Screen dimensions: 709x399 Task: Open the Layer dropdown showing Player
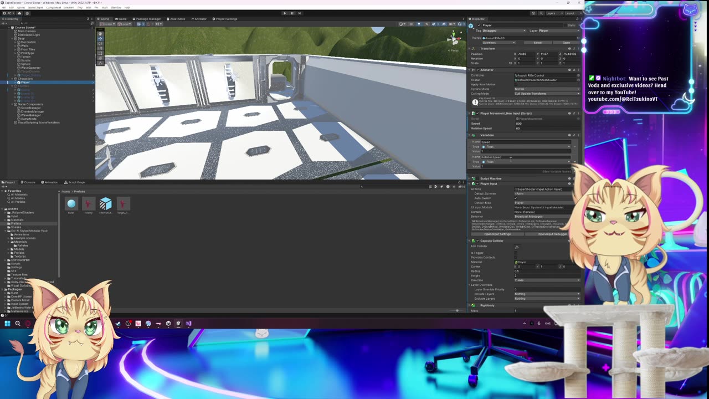(559, 30)
